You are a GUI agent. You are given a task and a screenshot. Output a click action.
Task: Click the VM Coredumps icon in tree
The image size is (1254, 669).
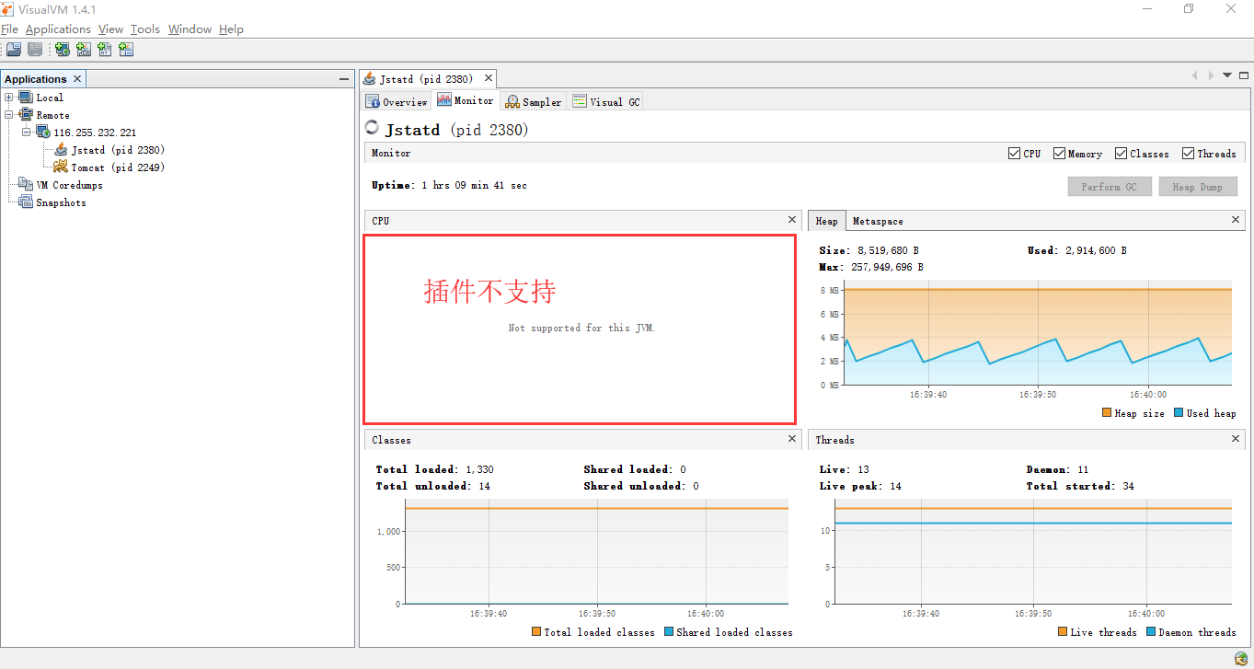pos(26,185)
